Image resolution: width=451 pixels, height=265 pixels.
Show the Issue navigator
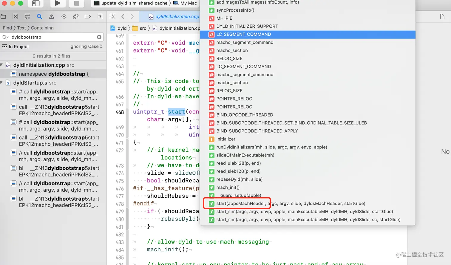[x=52, y=17]
